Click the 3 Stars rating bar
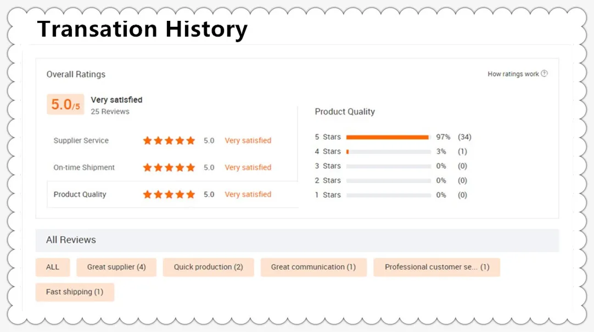This screenshot has width=594, height=332. point(388,166)
